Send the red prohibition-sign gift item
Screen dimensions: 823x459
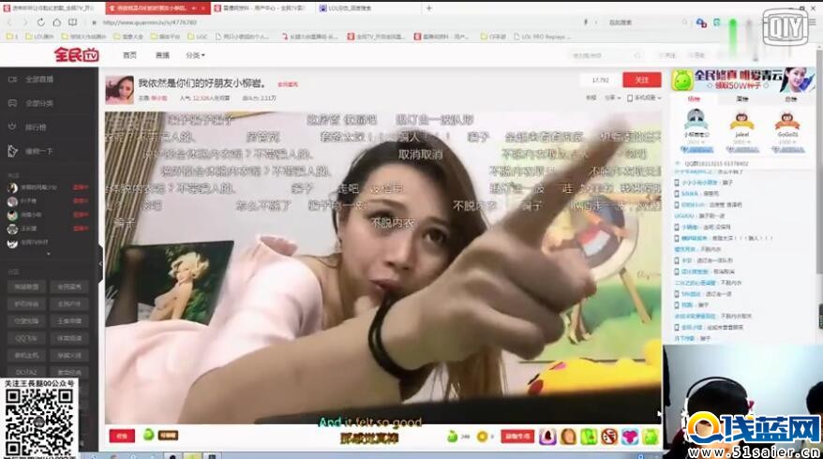tap(609, 437)
